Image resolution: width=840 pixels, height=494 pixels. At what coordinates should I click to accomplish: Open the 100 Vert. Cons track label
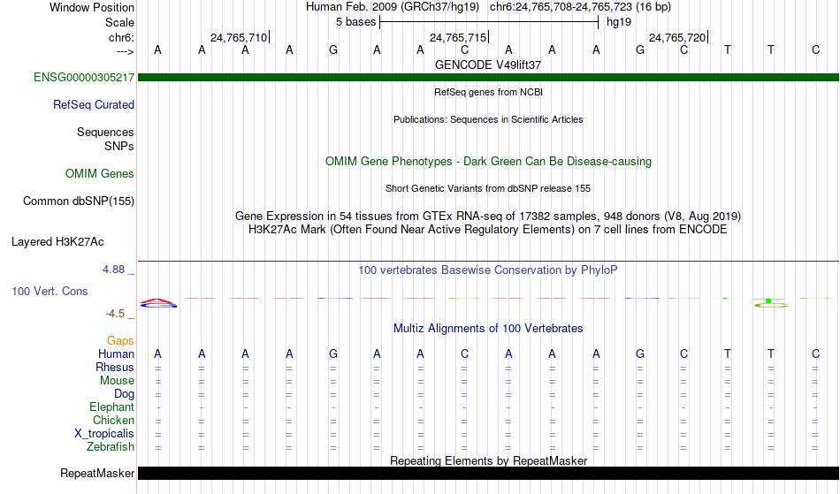50,291
